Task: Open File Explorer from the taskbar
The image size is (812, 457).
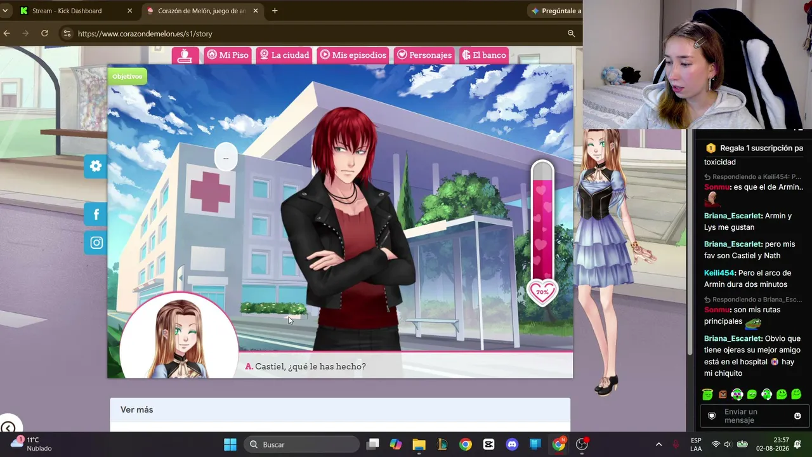Action: [x=419, y=444]
